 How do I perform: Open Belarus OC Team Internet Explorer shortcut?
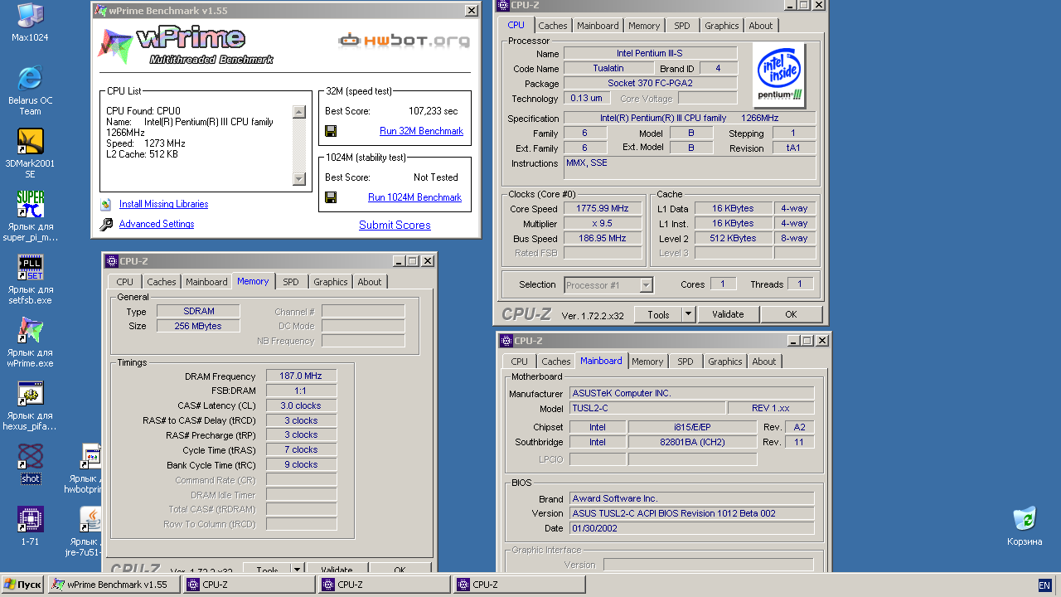30,78
